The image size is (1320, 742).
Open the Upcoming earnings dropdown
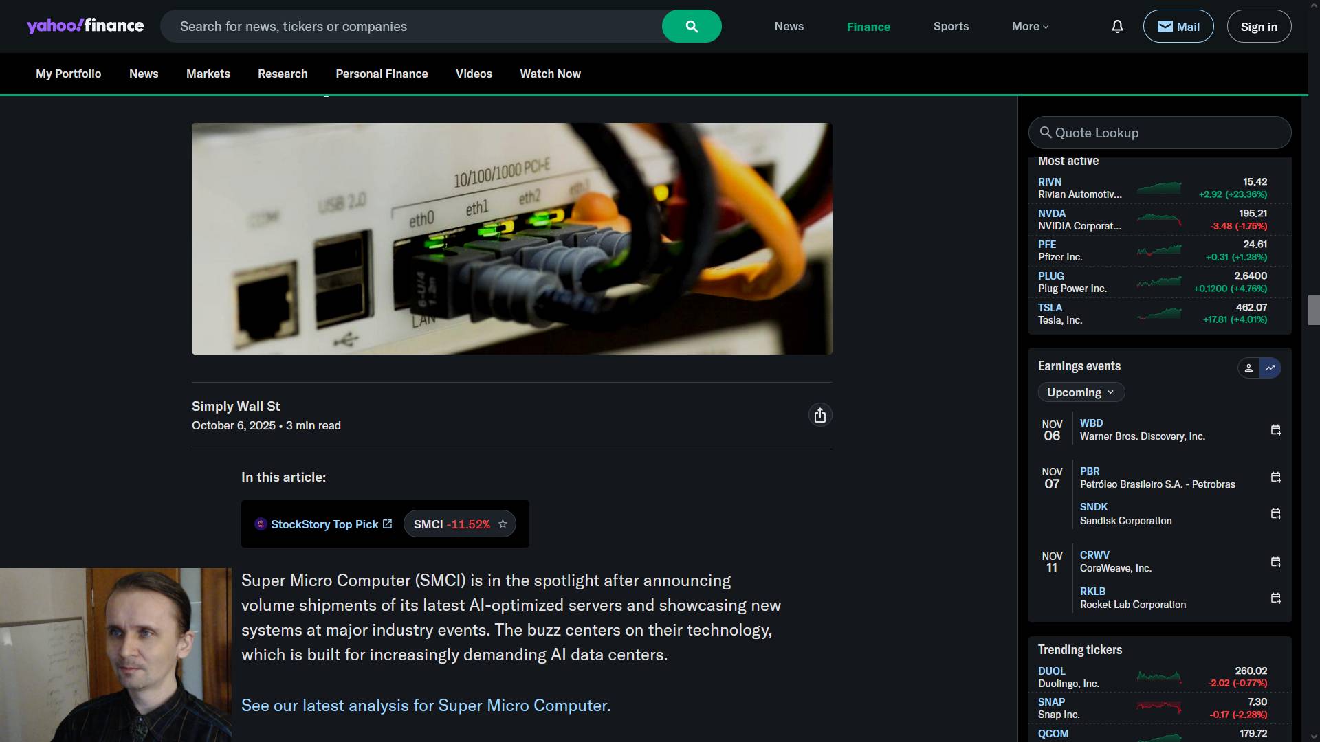click(1081, 392)
